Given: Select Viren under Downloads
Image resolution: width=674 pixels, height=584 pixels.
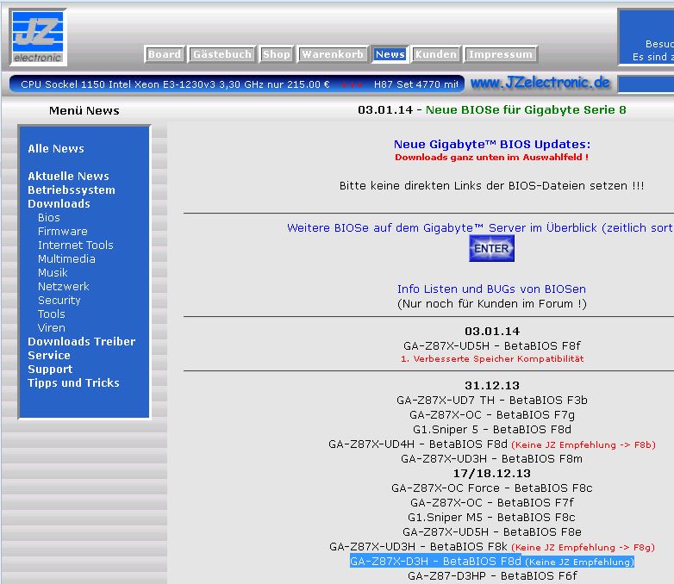Looking at the screenshot, I should coord(51,327).
